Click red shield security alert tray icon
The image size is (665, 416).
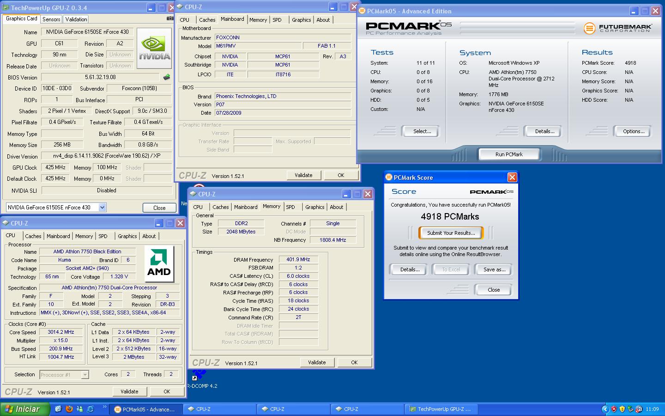pyautogui.click(x=614, y=409)
